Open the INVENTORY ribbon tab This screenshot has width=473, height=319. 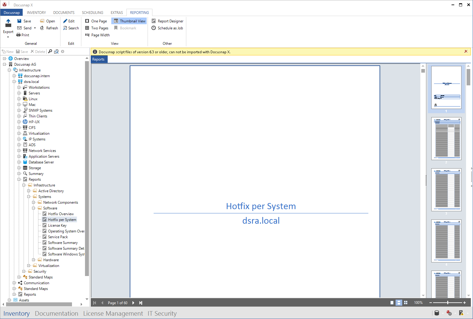[x=36, y=12]
